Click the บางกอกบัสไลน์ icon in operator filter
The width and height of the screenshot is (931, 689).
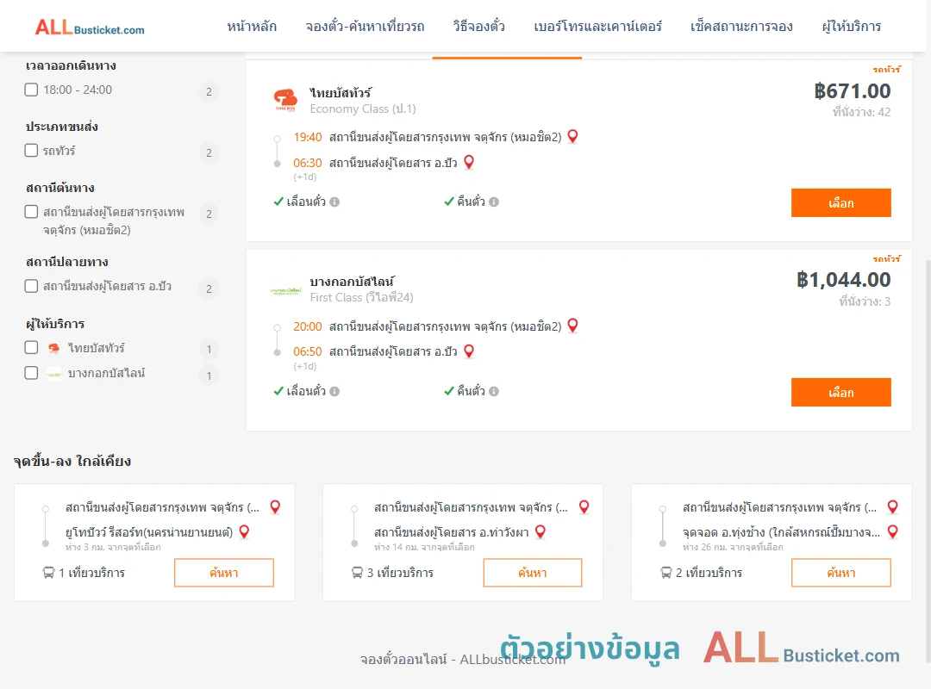pyautogui.click(x=54, y=374)
